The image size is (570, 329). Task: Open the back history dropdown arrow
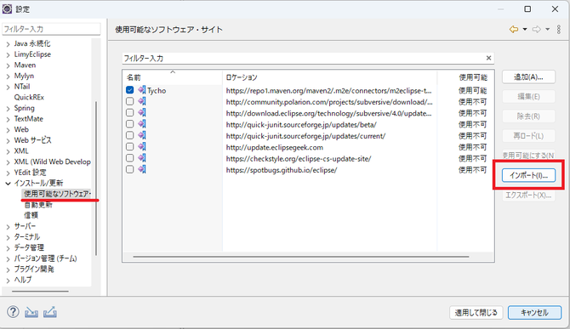(525, 30)
